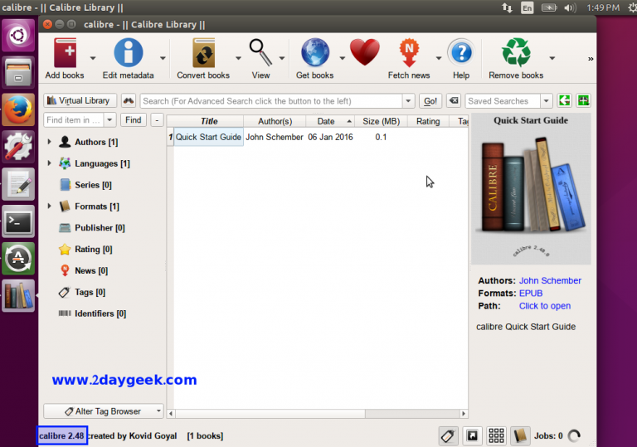
Task: Open Software Updater launcher icon
Action: (x=18, y=259)
